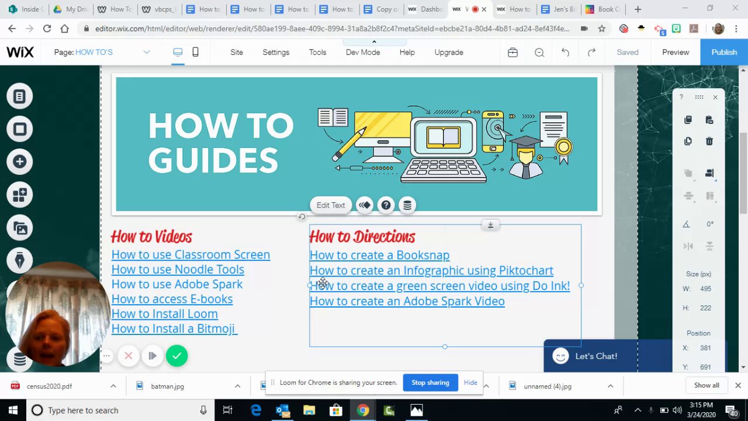Open the Blog pen icon in sidebar

click(20, 261)
